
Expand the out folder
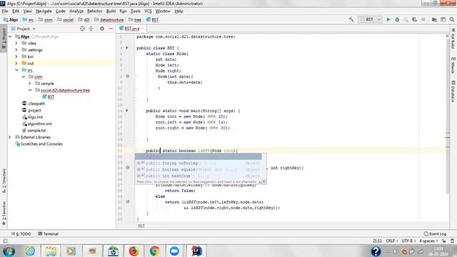pos(16,64)
